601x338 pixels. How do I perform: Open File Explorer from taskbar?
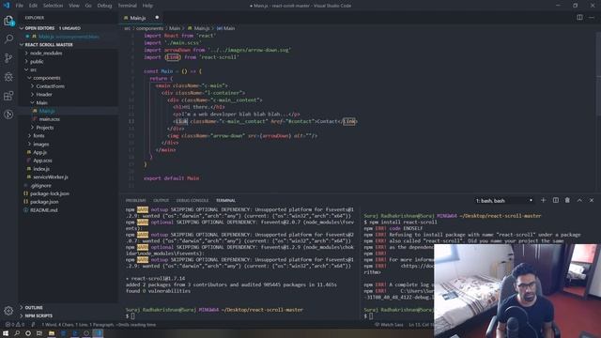point(52,333)
